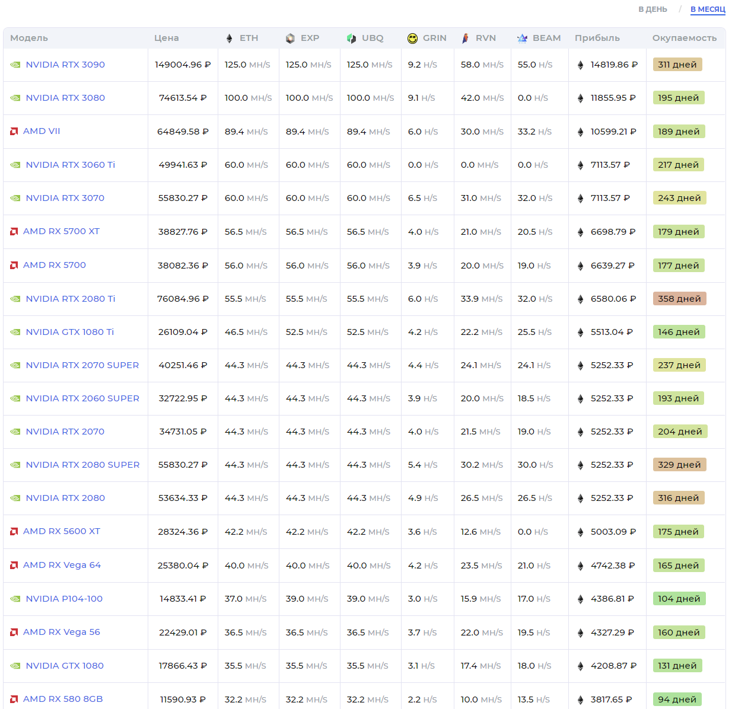Click the GRIN smiley icon in header
The image size is (732, 709).
tap(413, 39)
